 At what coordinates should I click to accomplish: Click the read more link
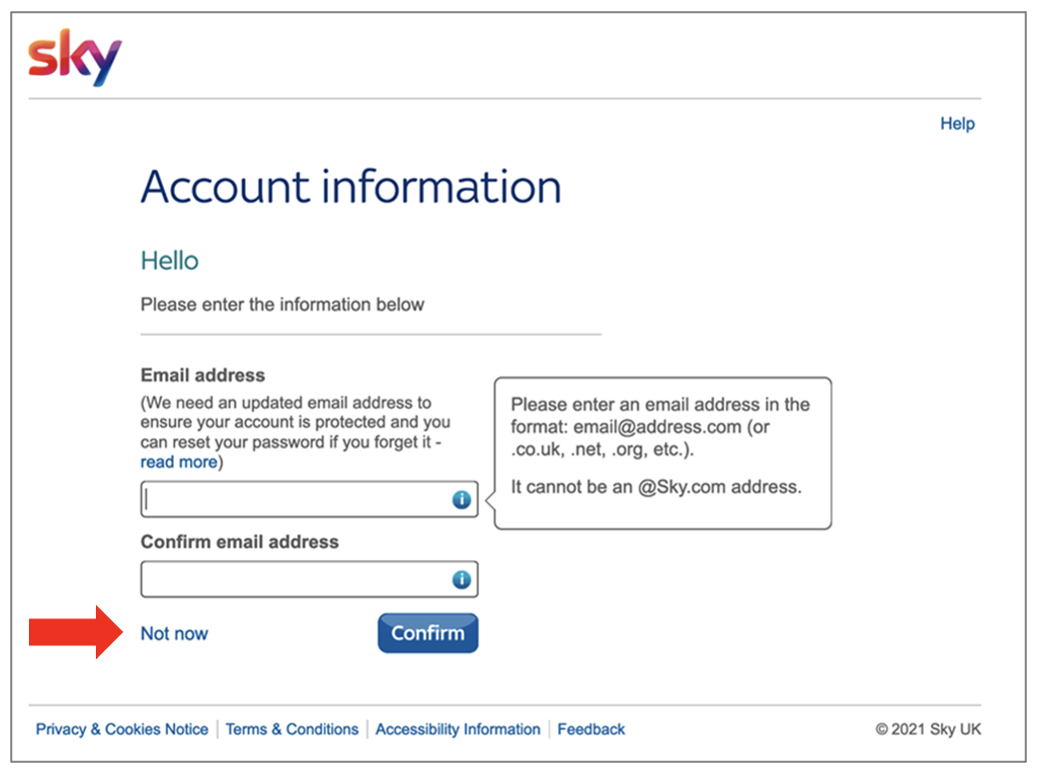coord(178,461)
